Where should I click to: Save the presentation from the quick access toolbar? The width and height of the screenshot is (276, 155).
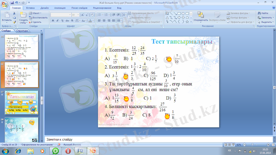click(x=12, y=2)
